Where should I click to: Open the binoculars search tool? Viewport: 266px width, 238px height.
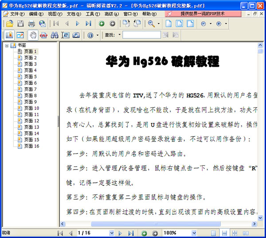coord(55,35)
